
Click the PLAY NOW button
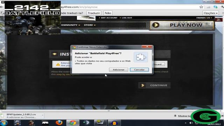[x=182, y=25]
